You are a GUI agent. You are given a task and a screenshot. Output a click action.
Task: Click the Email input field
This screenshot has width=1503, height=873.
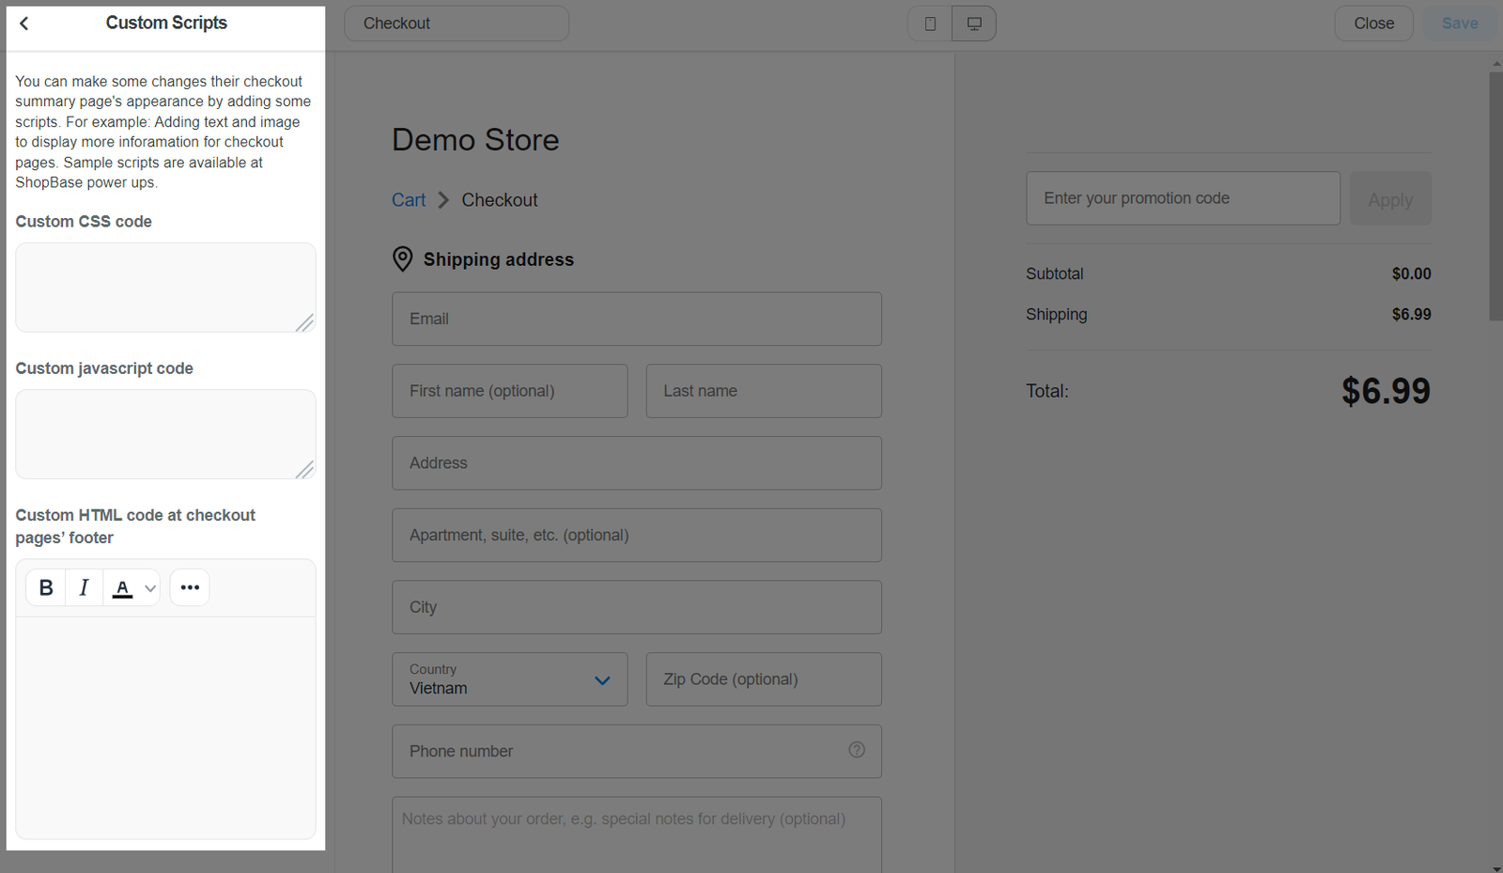(x=637, y=319)
